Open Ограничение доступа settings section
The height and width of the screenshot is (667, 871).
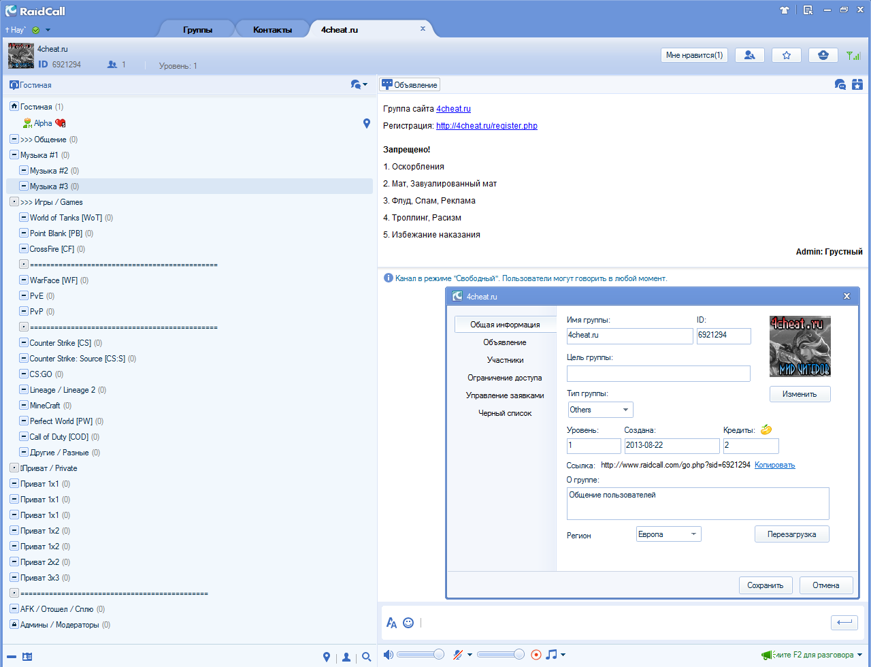(x=505, y=378)
